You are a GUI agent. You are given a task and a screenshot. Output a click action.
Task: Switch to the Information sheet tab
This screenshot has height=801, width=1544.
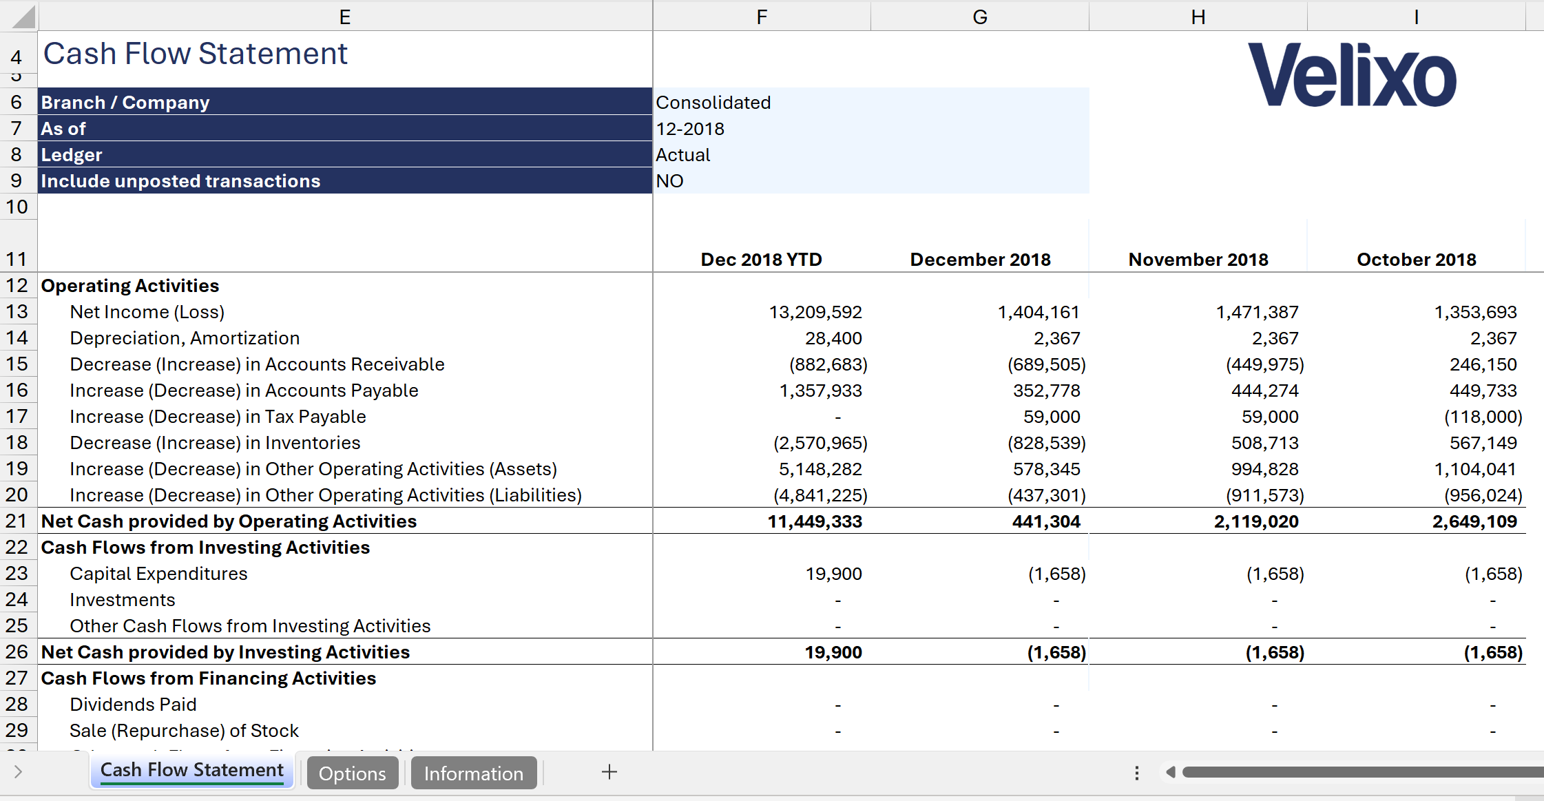point(474,773)
